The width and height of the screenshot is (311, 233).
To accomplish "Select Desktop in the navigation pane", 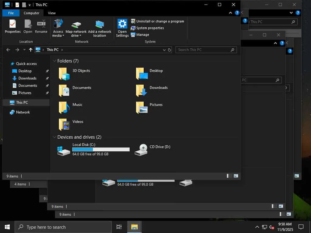I will (25, 71).
